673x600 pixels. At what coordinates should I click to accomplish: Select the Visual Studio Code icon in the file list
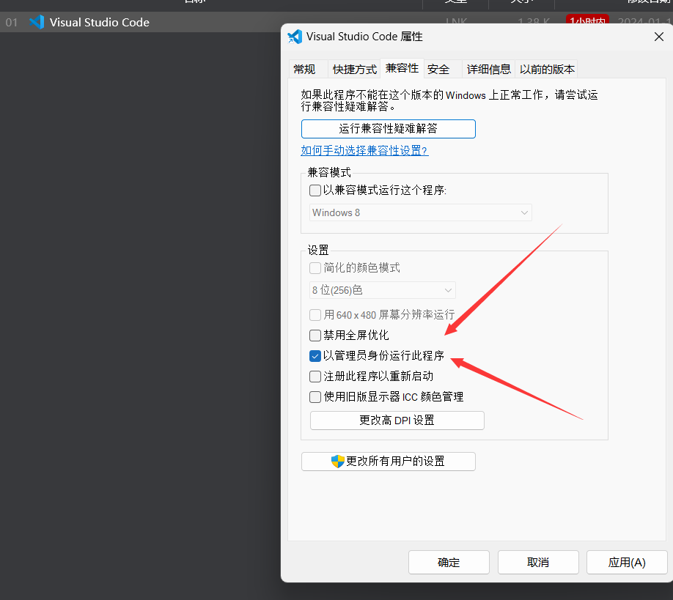click(x=37, y=22)
